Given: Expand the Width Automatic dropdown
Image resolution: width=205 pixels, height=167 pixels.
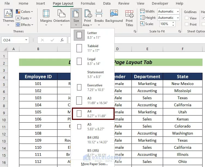Looking at the screenshot, I should (x=178, y=11).
